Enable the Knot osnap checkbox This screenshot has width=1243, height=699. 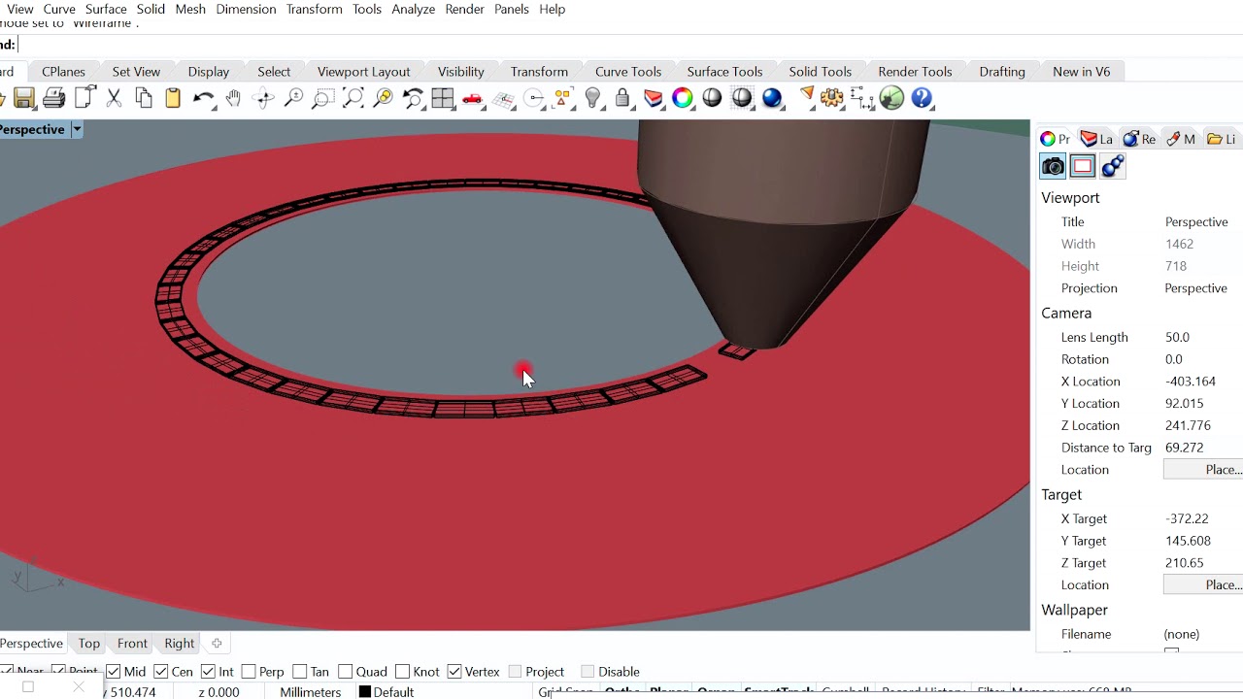click(x=402, y=672)
